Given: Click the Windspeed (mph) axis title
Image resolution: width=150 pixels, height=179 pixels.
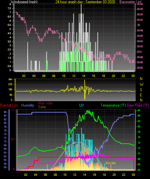Looking at the screenshot, I should tap(24, 2).
